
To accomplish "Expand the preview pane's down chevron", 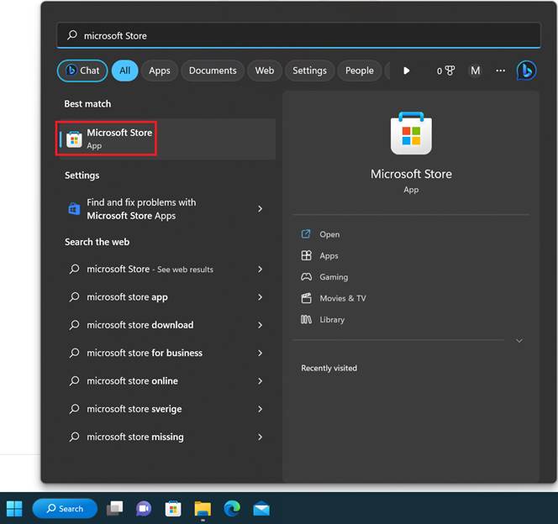I will [519, 341].
